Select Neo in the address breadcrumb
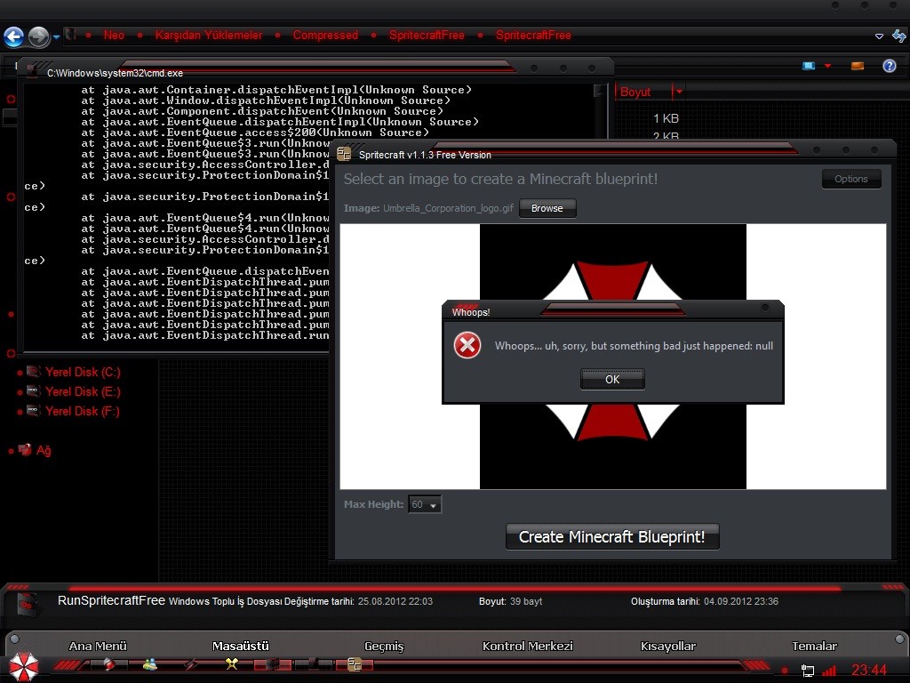This screenshot has width=910, height=683. [114, 35]
